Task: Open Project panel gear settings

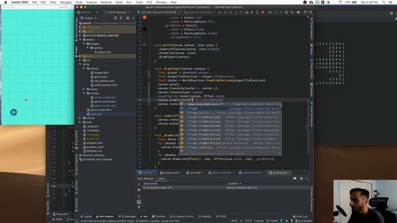Action: pos(128,18)
